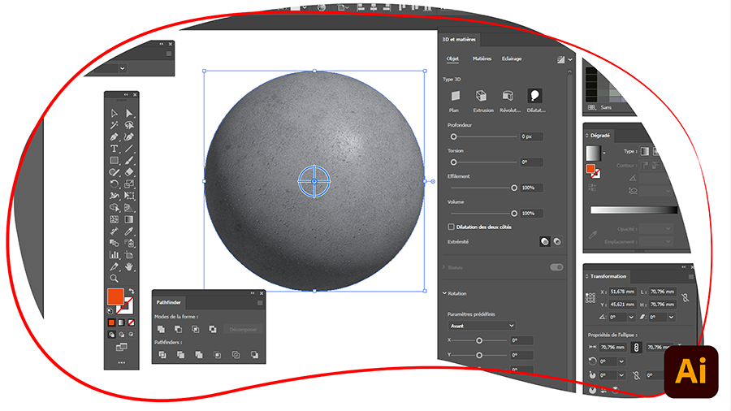Open the Paramètres prédéfinis Avant dropdown
The image size is (731, 411).
pos(481,326)
